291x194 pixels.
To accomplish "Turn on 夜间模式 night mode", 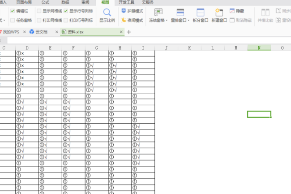I will 132,20.
